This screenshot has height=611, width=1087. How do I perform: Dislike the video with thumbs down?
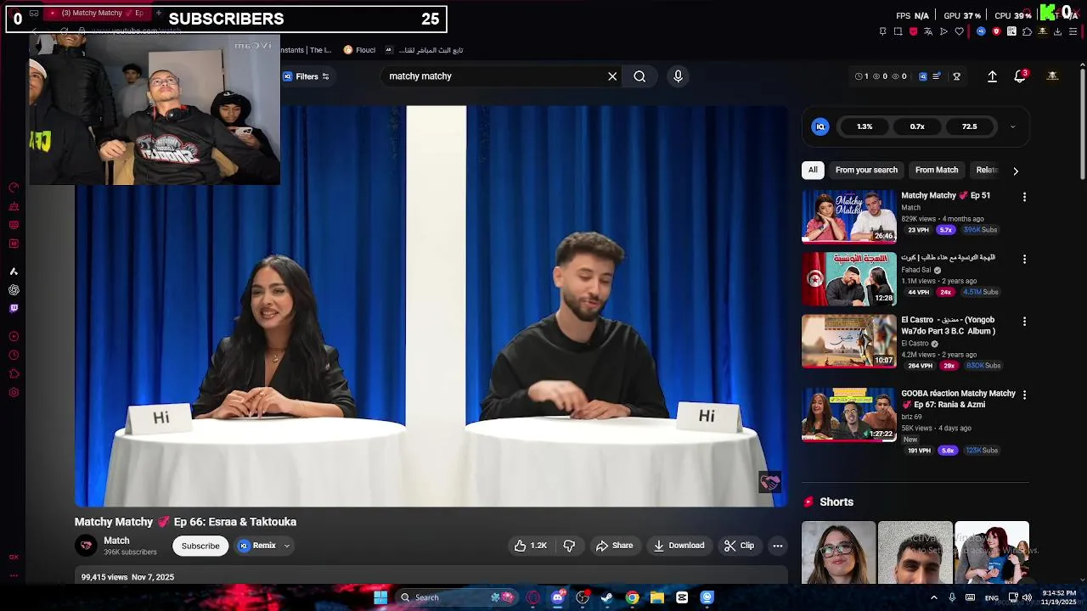pyautogui.click(x=569, y=546)
